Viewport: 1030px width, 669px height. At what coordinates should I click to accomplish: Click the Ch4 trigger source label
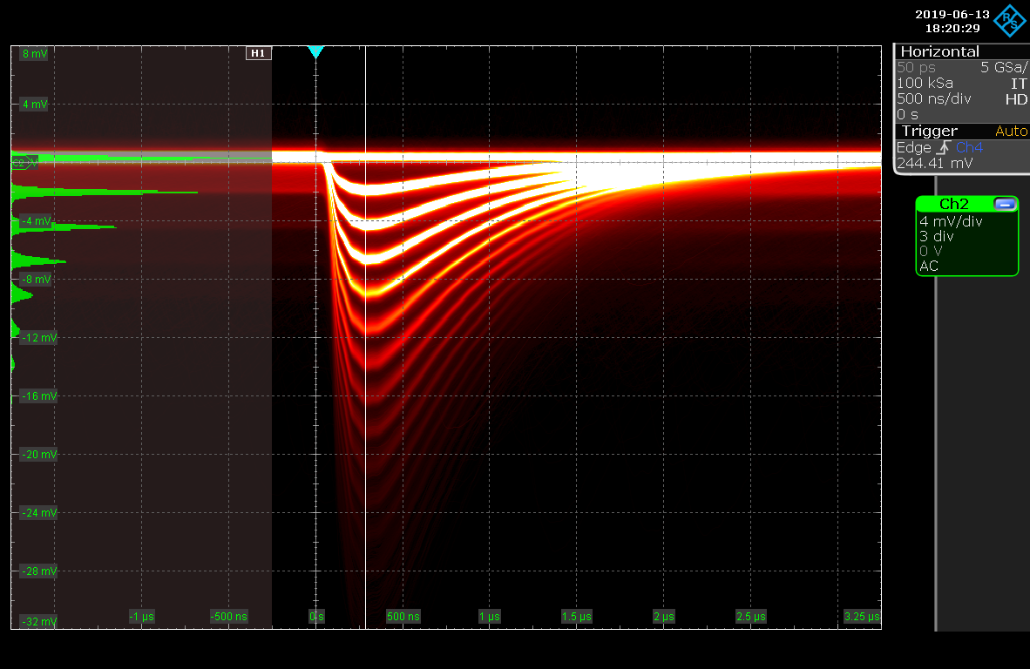click(x=968, y=147)
